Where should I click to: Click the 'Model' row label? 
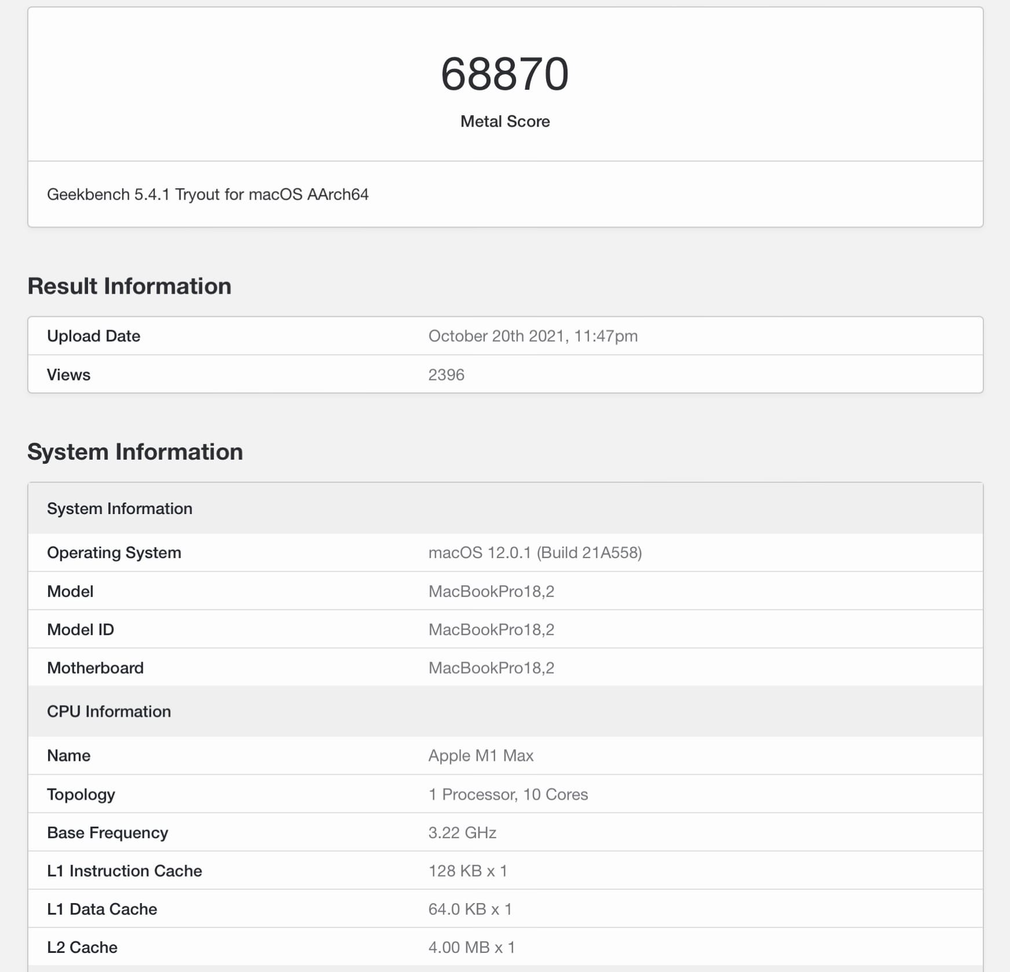tap(70, 591)
